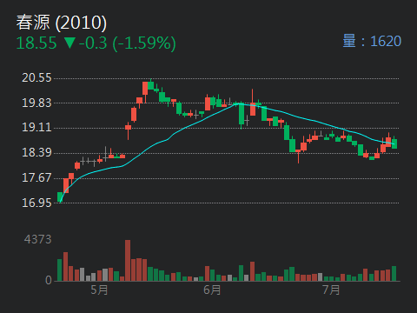Click the change value -0.3 (-1.59%)
Screen dimensions: 417x313
(x=128, y=43)
